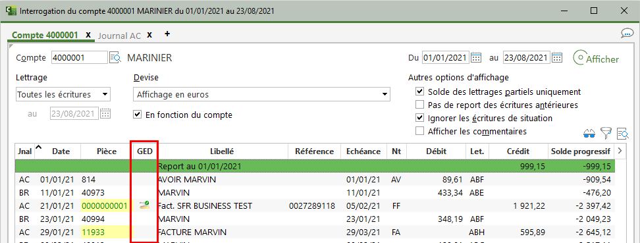Select the Report au 01/01/2021 row
The image size is (640, 243).
315,166
